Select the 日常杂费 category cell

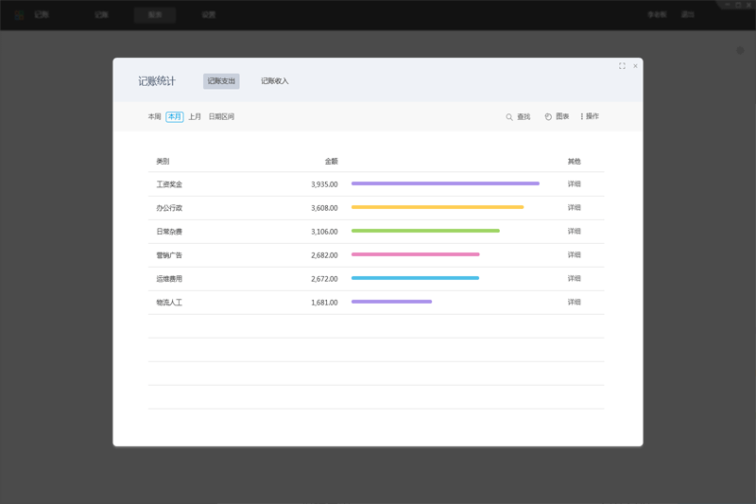[x=169, y=232]
